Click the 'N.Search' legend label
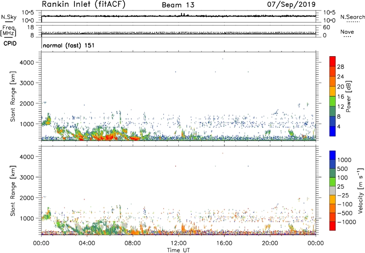 click(x=353, y=17)
